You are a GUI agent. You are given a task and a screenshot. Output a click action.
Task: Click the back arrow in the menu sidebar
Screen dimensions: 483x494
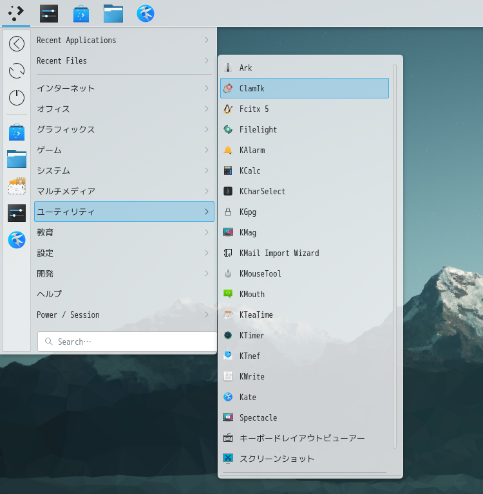(x=17, y=44)
